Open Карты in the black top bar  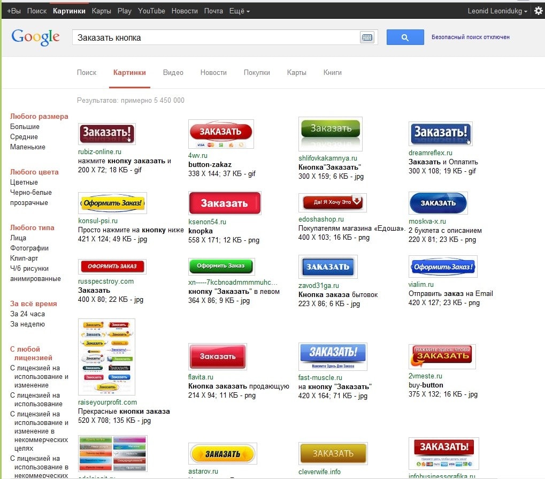click(102, 11)
